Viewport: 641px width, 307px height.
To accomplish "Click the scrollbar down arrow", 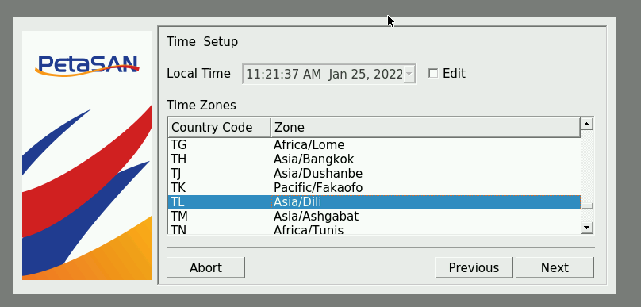I will (586, 228).
